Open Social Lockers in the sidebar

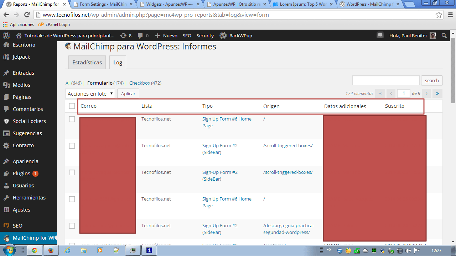click(x=28, y=121)
